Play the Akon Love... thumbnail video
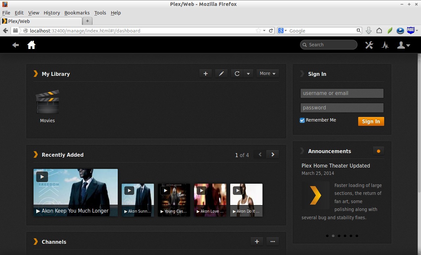Image resolution: width=421 pixels, height=255 pixels. coord(202,190)
